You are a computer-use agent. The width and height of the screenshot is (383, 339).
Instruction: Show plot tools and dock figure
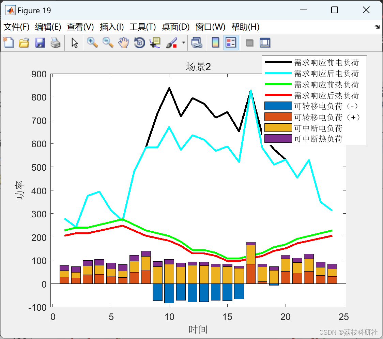pyautogui.click(x=265, y=43)
